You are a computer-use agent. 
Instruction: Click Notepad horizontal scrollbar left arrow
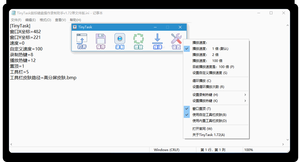click(x=11, y=144)
